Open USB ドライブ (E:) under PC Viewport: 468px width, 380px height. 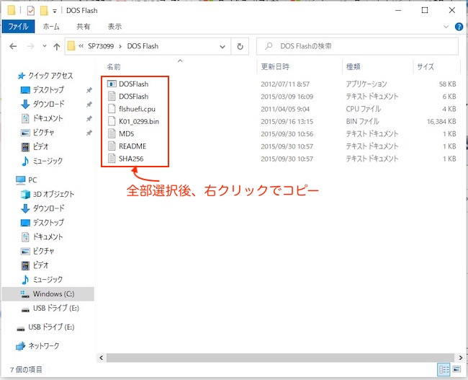[x=56, y=308]
